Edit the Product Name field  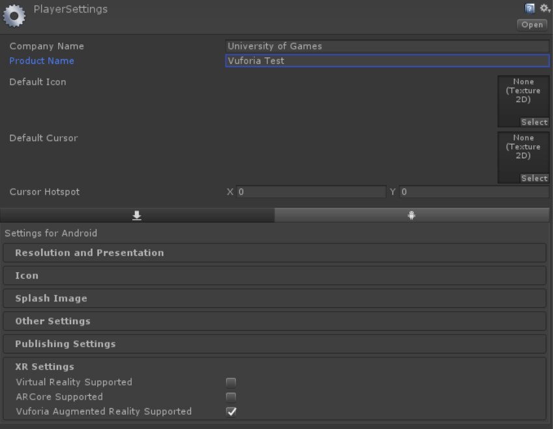(x=387, y=61)
